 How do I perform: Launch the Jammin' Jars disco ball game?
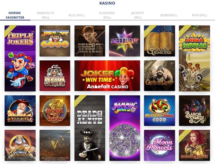coord(125,128)
